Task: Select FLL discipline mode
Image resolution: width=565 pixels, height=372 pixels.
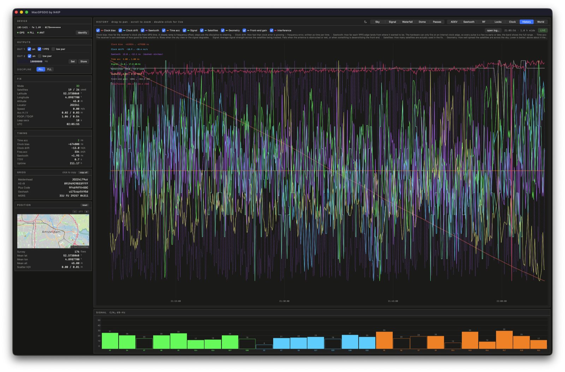Action: (49, 70)
